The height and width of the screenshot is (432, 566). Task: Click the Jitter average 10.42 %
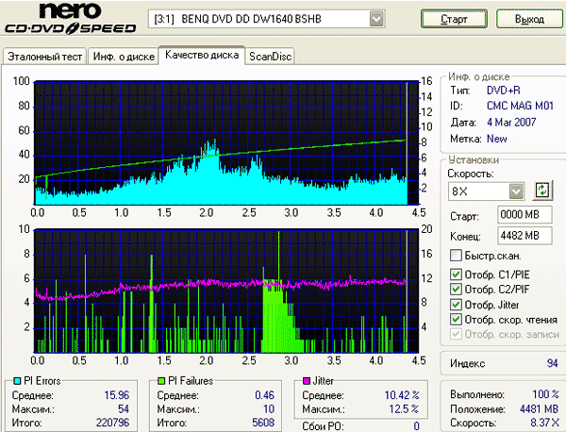(402, 395)
